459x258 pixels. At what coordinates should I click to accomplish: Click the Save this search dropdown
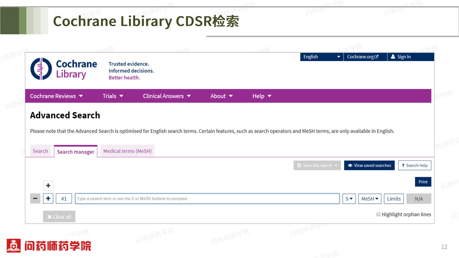pyautogui.click(x=317, y=166)
